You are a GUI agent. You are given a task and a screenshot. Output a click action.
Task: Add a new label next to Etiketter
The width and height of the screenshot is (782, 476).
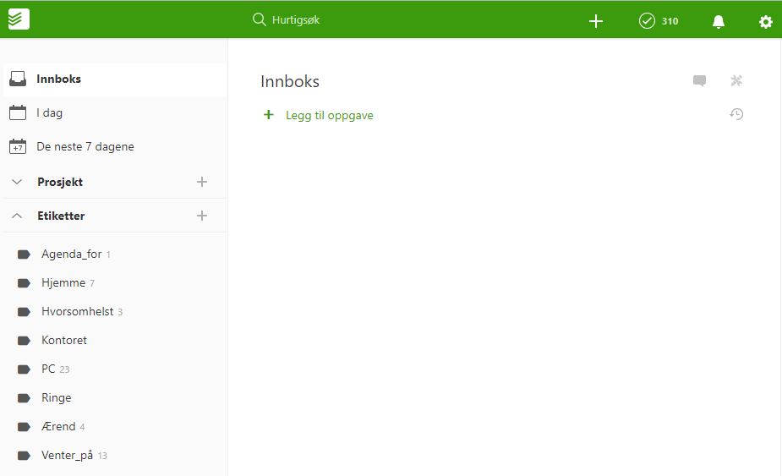point(201,216)
